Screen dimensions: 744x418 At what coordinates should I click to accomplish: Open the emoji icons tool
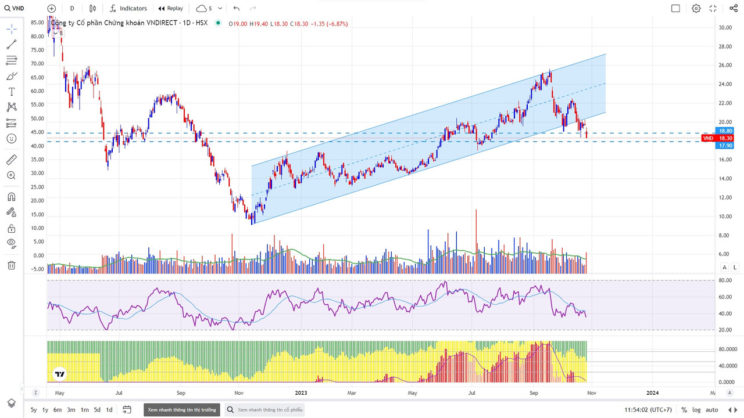[12, 139]
